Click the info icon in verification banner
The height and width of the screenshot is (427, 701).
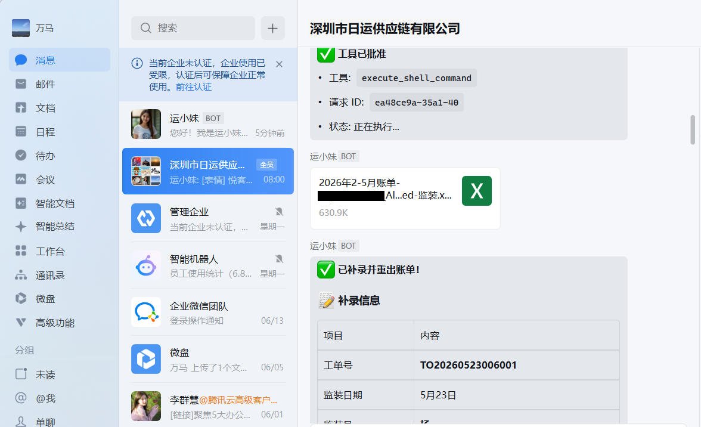pyautogui.click(x=137, y=63)
